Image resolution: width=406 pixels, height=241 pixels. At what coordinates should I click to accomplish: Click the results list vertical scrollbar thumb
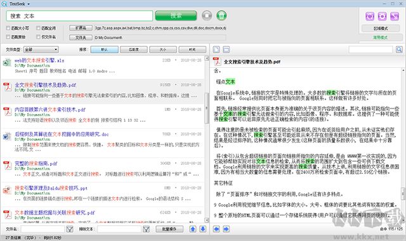coord(207,108)
